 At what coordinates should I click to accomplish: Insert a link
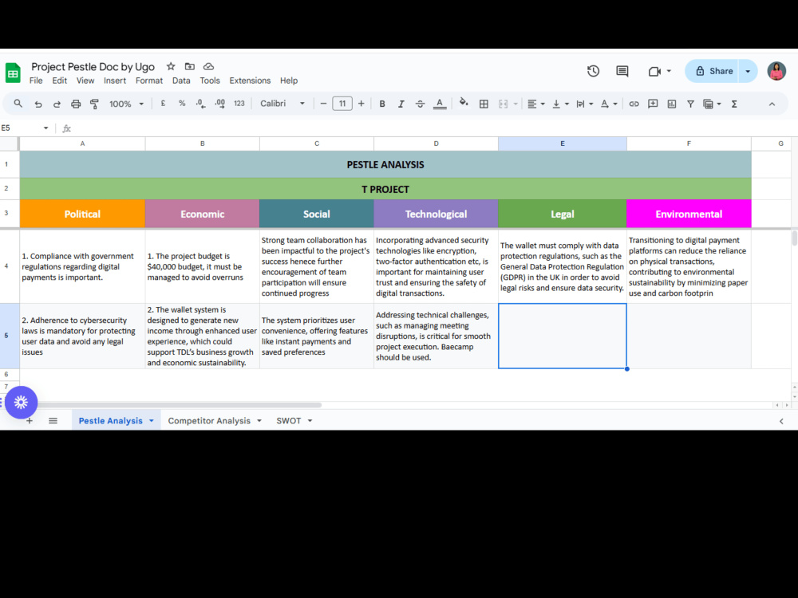click(x=634, y=104)
